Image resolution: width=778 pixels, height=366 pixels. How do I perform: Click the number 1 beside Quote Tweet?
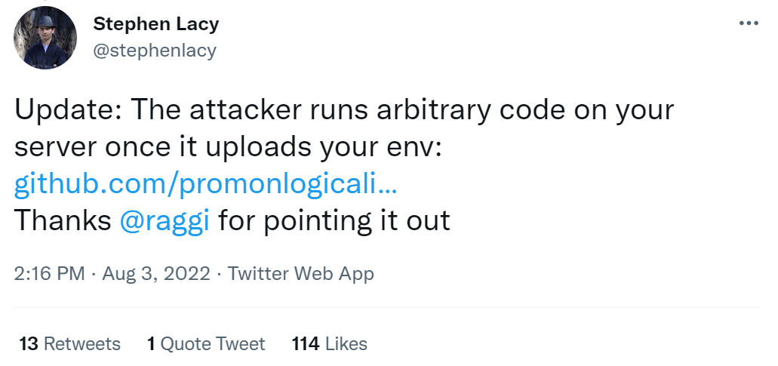click(x=151, y=344)
